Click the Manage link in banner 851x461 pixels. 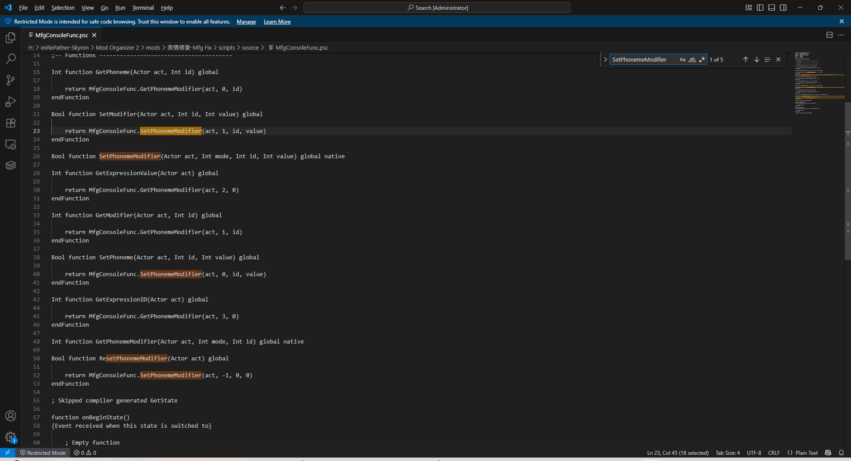coord(246,22)
